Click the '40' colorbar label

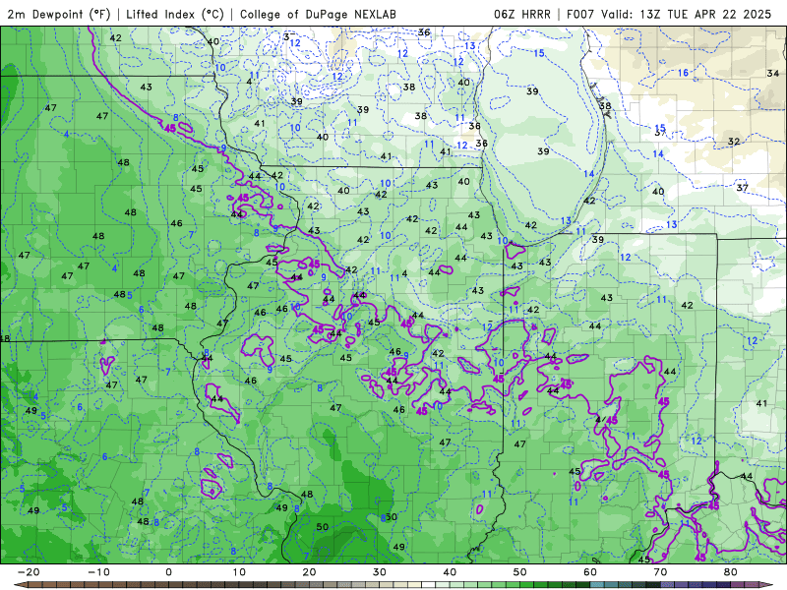pos(450,572)
